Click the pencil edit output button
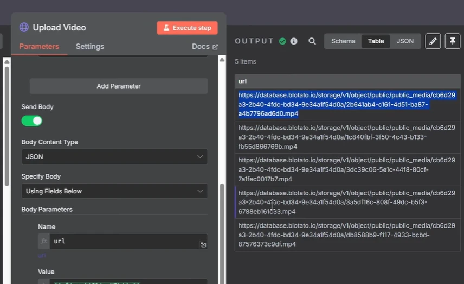Screen dimensions: 464x284 (433, 41)
